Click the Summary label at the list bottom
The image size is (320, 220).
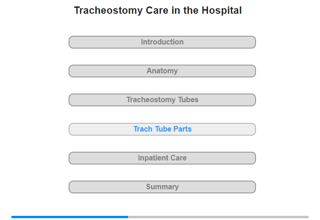click(x=162, y=187)
